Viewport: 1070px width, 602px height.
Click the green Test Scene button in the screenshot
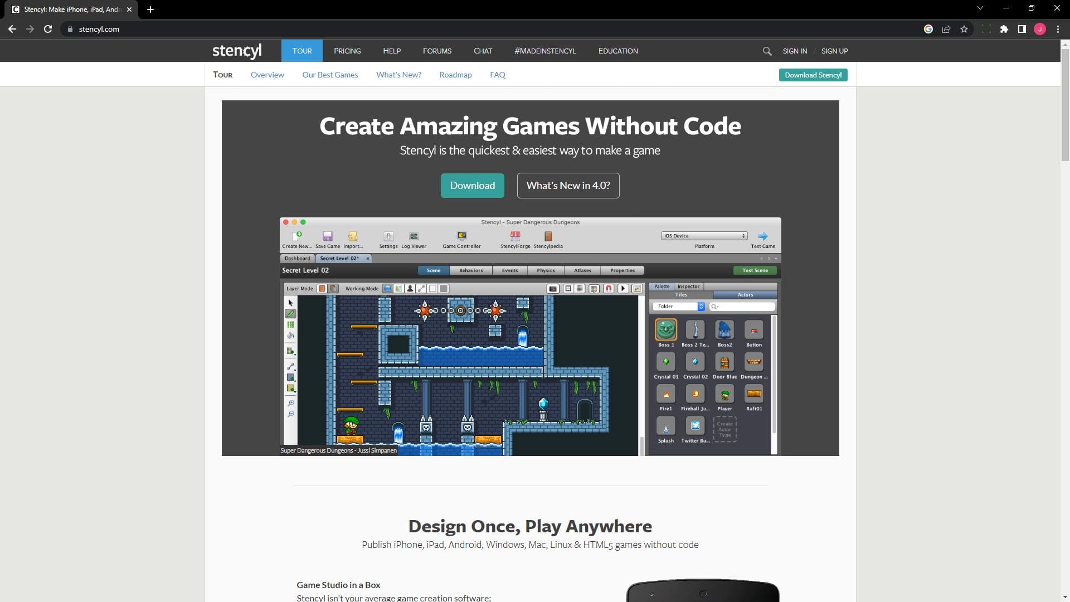(x=755, y=270)
